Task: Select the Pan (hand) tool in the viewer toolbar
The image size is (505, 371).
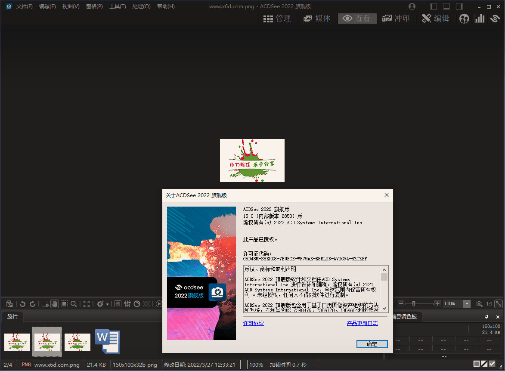Action: pyautogui.click(x=55, y=303)
